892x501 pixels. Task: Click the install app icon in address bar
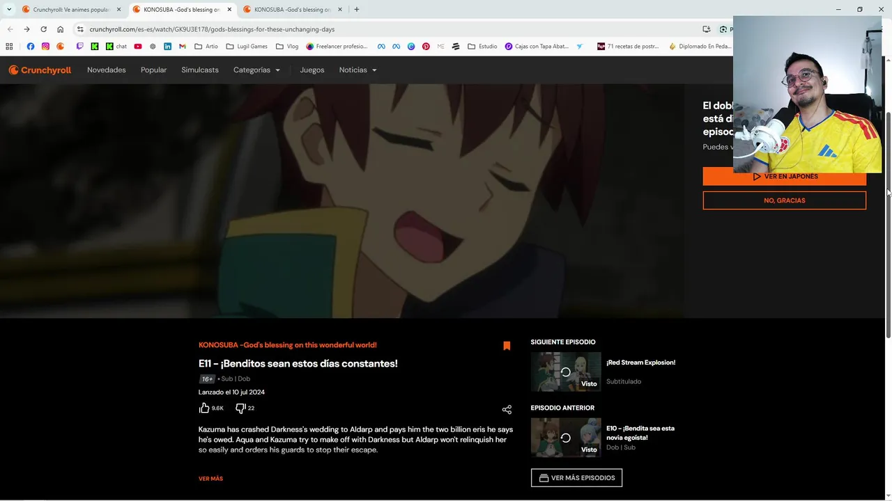click(x=707, y=29)
